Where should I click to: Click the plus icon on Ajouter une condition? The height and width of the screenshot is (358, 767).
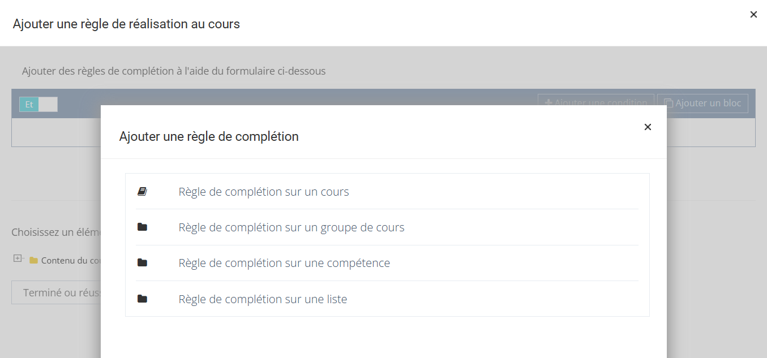point(548,103)
